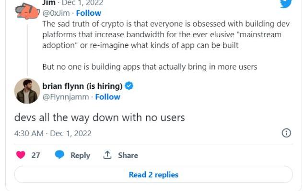Click the Share text label
This screenshot has height=191, width=305.
click(x=128, y=155)
